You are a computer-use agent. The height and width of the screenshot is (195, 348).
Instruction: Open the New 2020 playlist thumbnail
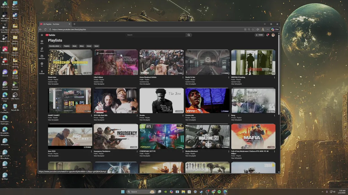click(x=70, y=136)
